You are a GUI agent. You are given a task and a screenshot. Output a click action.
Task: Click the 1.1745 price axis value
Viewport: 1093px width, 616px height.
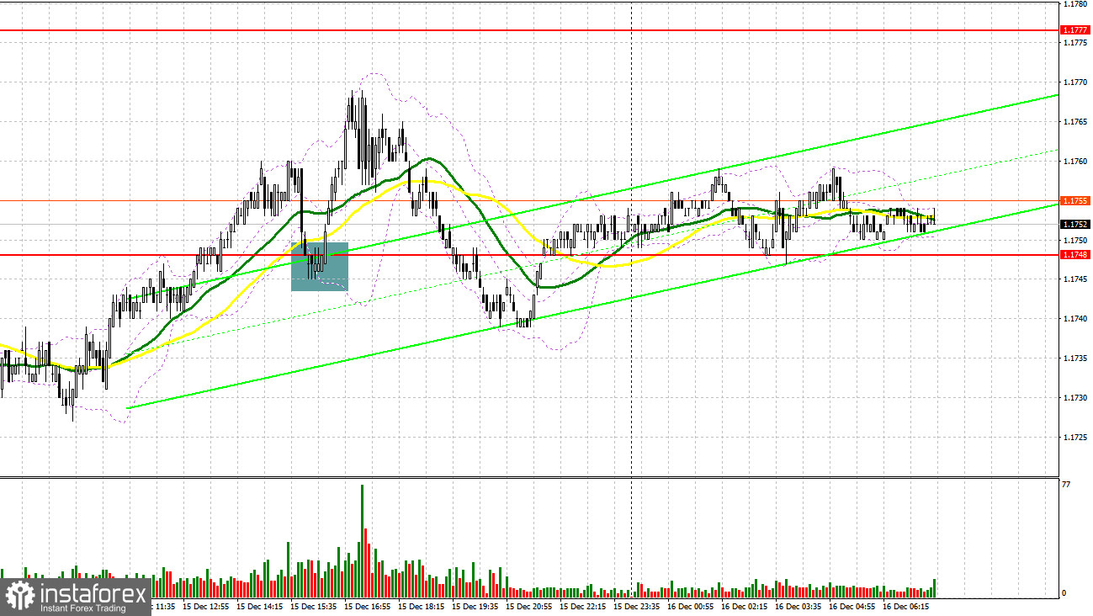(x=1074, y=279)
